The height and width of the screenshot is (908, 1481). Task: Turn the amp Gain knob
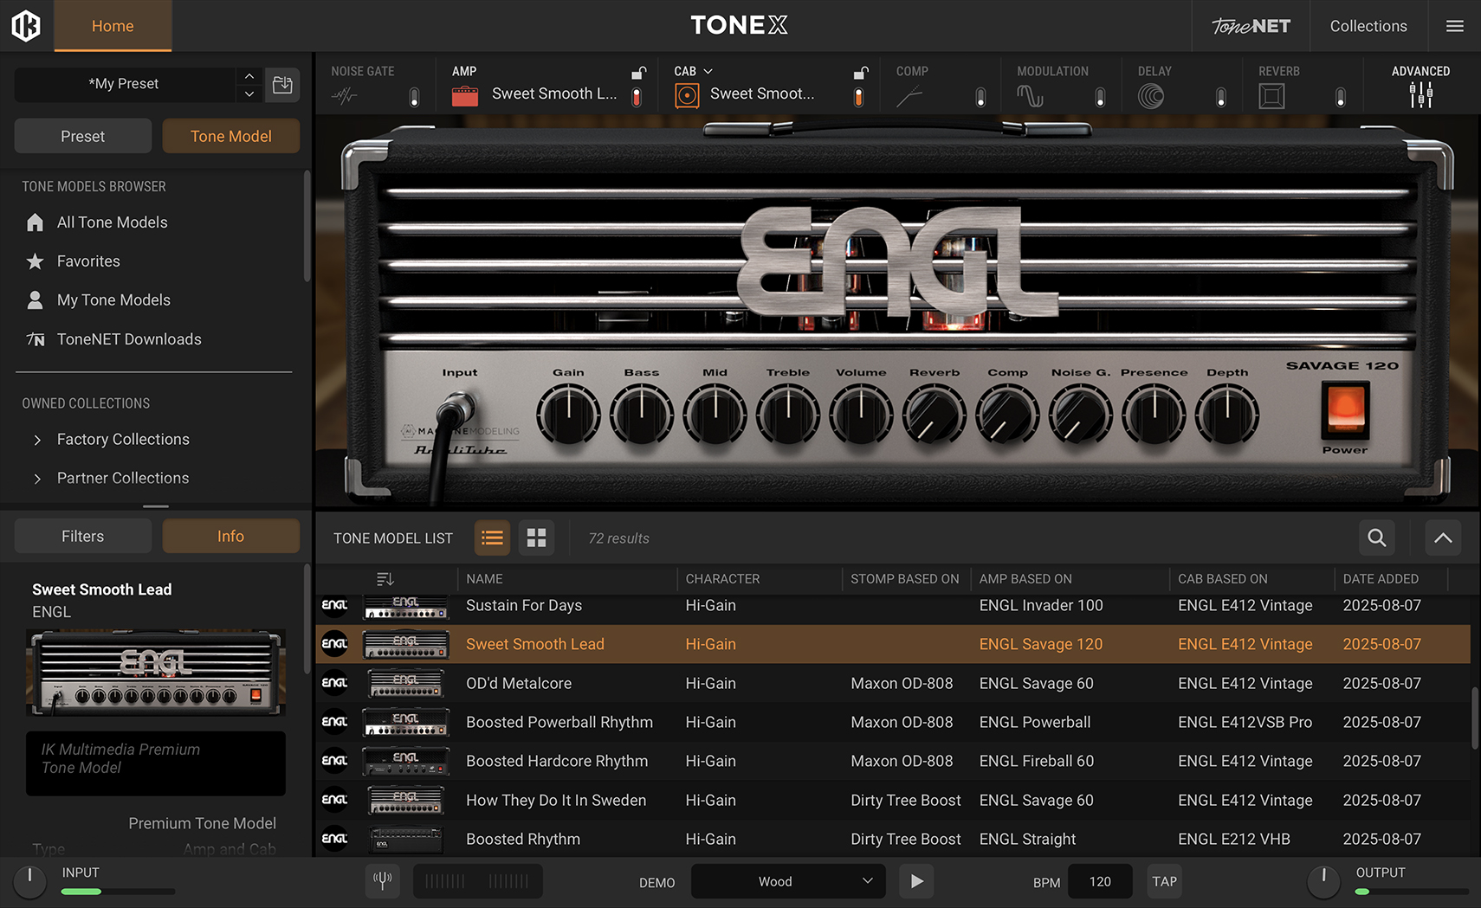[568, 415]
